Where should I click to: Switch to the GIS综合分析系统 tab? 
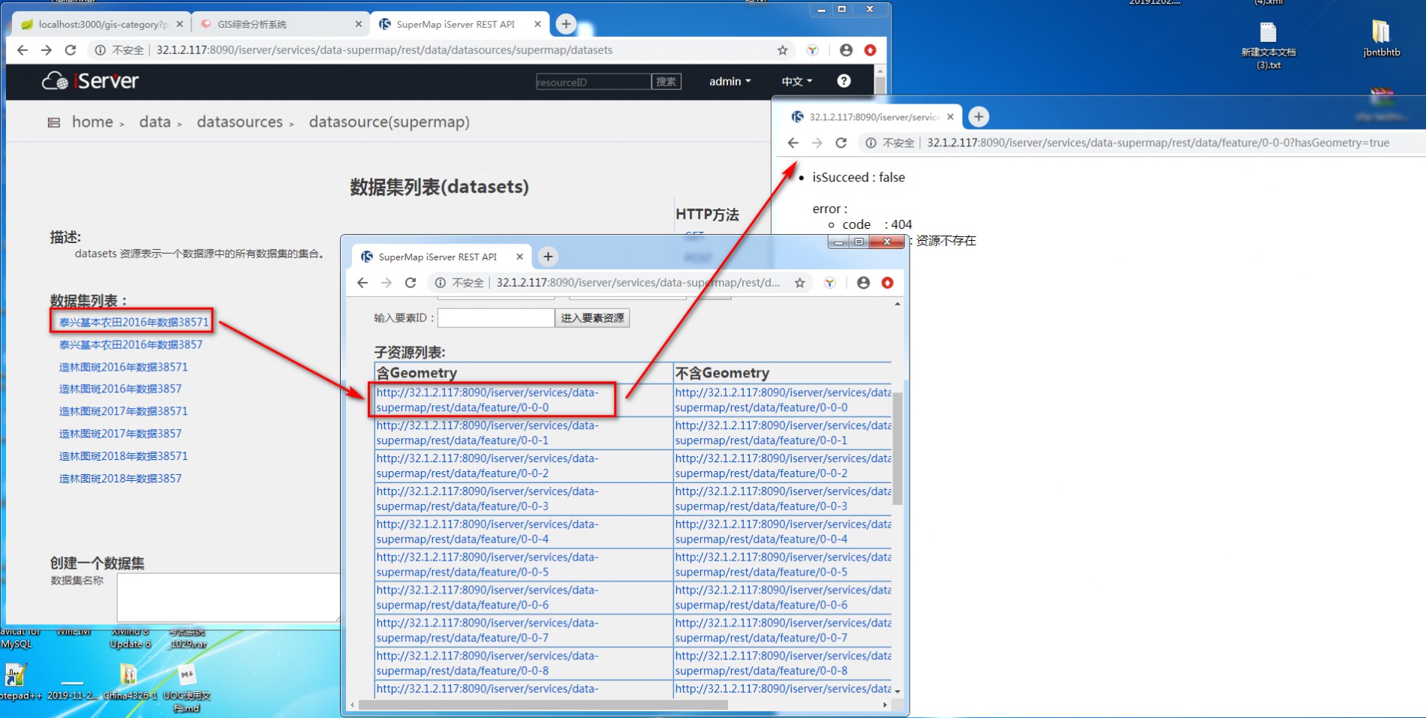279,24
